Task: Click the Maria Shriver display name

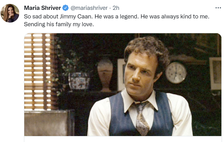Action: (43, 8)
